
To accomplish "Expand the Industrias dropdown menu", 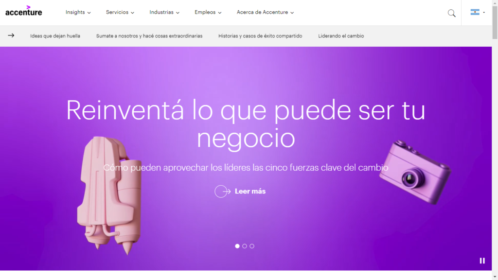I will [164, 12].
